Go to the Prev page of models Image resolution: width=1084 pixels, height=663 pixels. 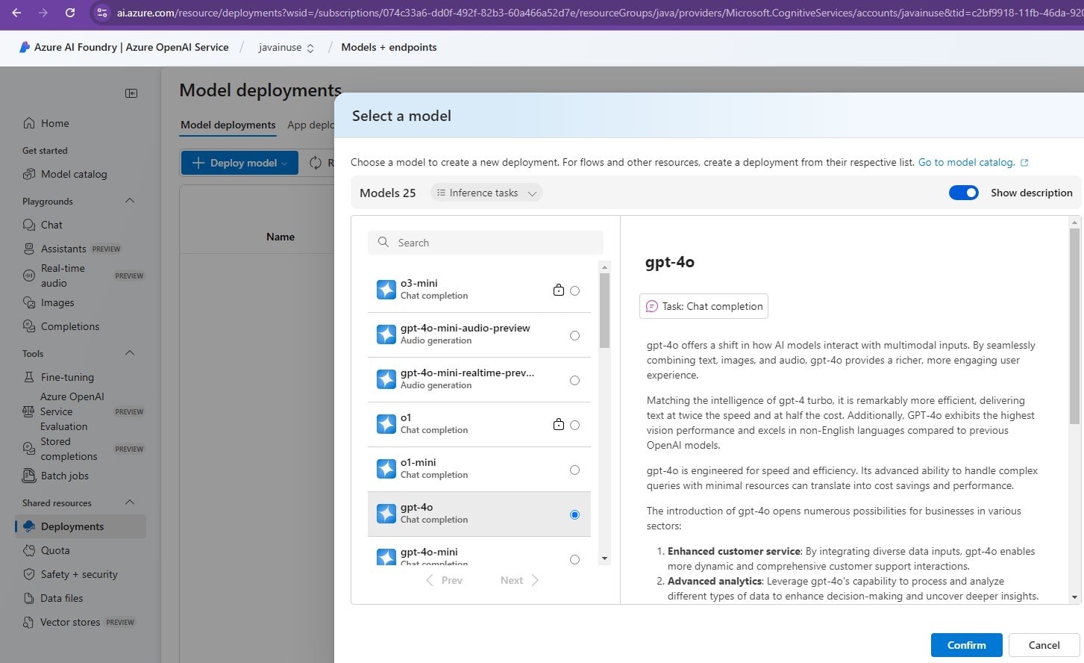(x=445, y=580)
